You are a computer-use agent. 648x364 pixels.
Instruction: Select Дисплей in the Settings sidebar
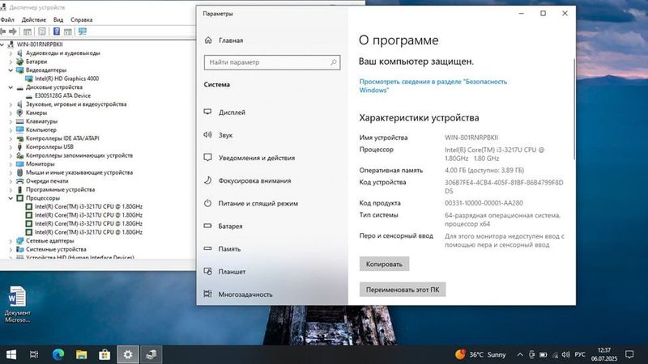coord(232,112)
